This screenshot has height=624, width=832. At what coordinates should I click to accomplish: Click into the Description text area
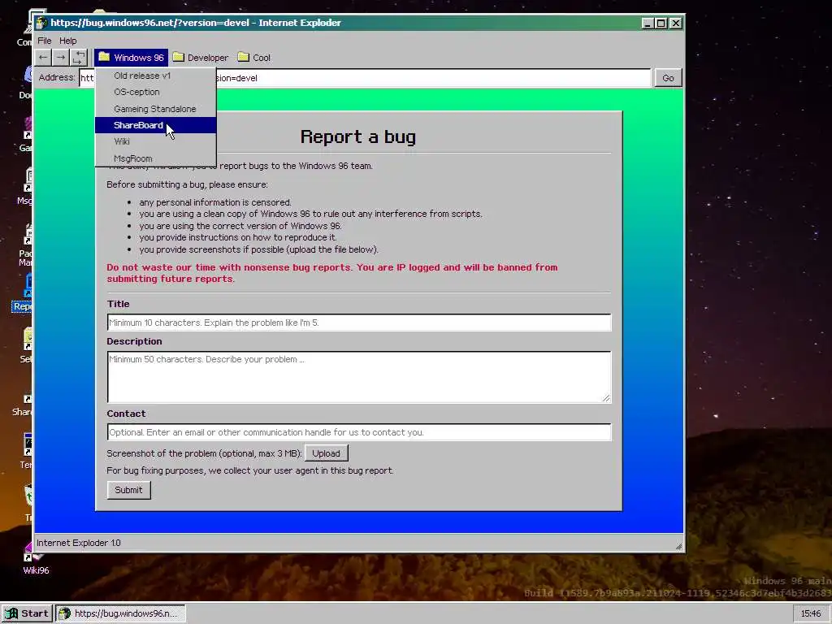coord(359,377)
